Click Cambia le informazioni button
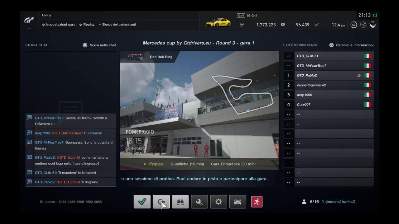Image resolution: width=399 pixels, height=224 pixels. 351,45
